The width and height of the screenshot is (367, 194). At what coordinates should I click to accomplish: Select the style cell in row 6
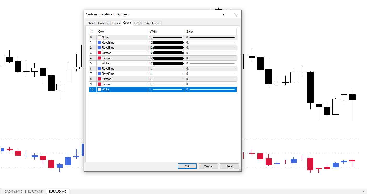coord(211,69)
